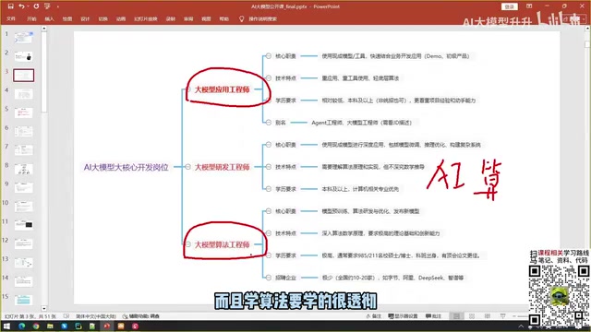Open the 插入 ribbon tab
Screen dimensions: 591x332
point(49,18)
